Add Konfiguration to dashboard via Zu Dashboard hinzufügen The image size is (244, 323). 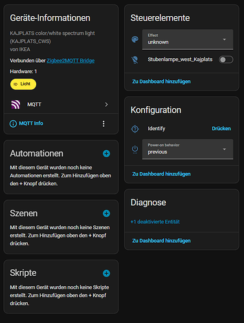(161, 174)
